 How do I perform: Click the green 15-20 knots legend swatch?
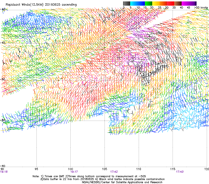coord(149,3)
